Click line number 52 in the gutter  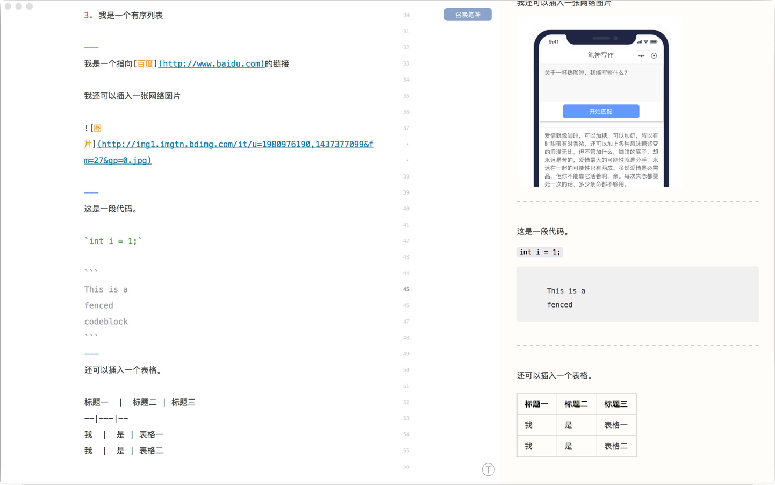point(406,402)
